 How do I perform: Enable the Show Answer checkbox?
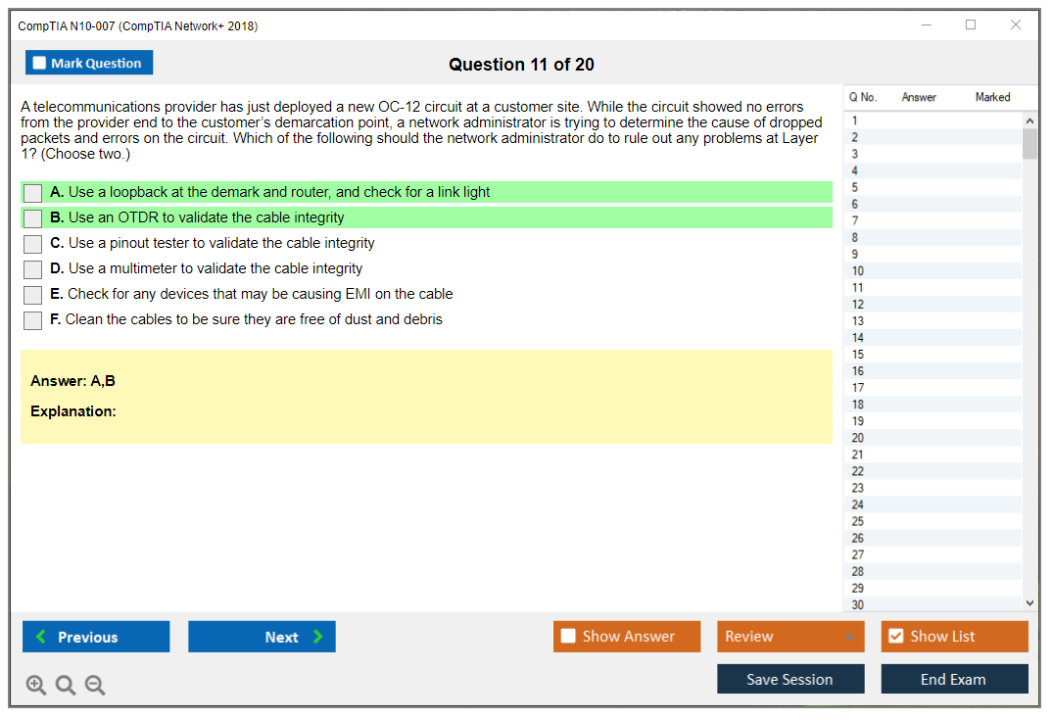pyautogui.click(x=568, y=637)
